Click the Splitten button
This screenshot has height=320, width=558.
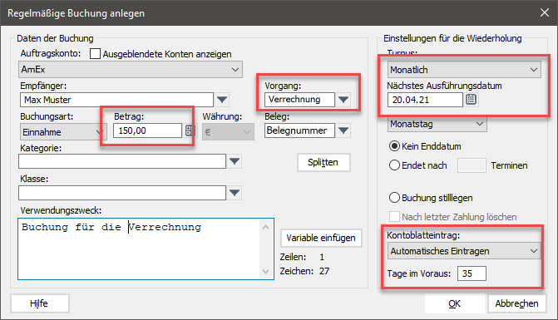(323, 162)
